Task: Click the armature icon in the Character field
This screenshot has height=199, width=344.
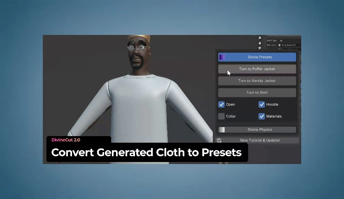Action: point(279,45)
